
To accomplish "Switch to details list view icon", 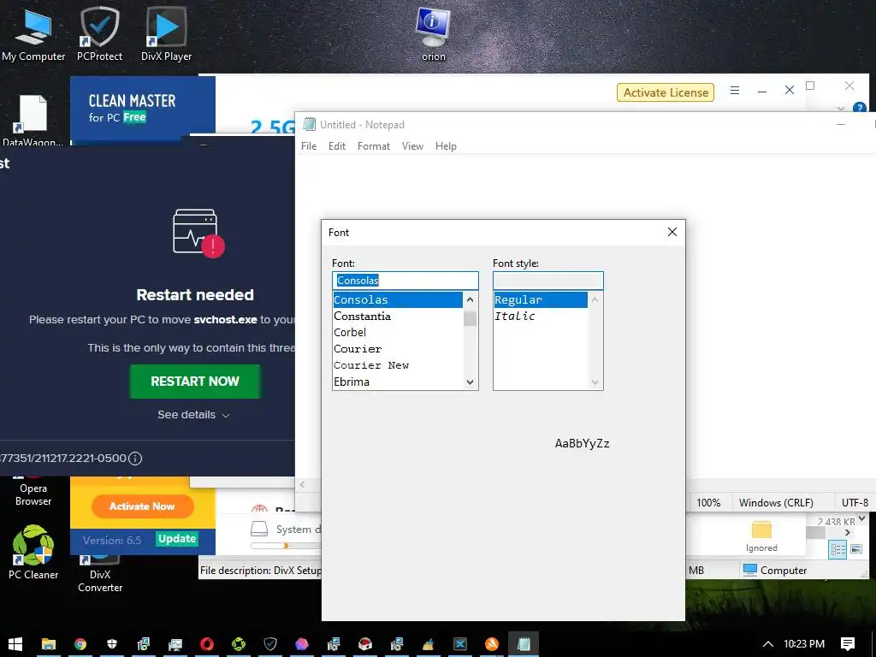I will point(838,549).
